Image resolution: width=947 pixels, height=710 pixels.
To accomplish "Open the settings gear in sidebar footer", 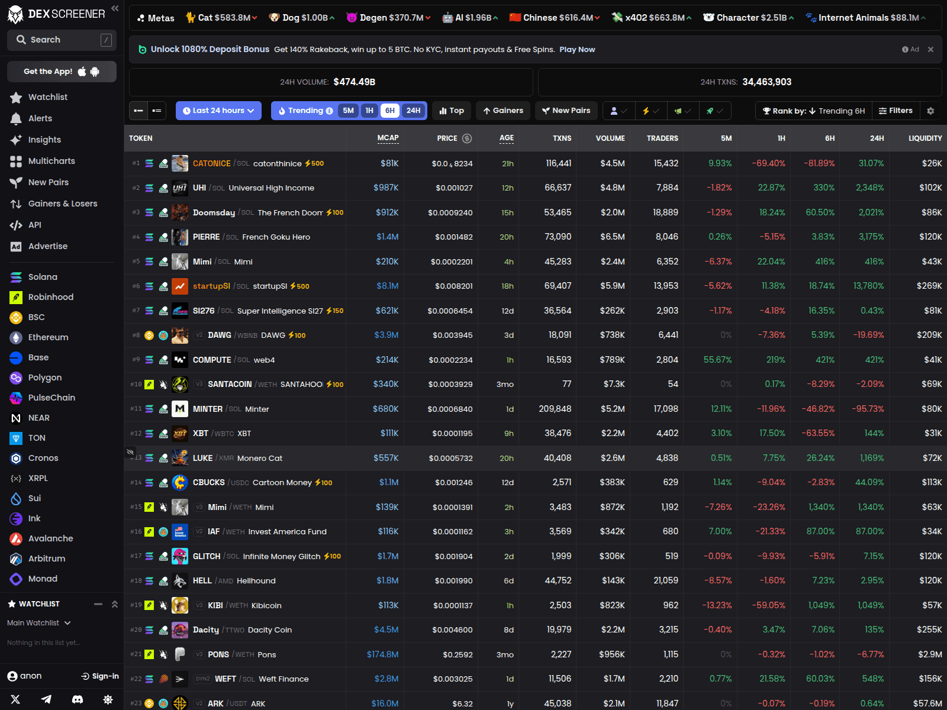I will pyautogui.click(x=108, y=699).
